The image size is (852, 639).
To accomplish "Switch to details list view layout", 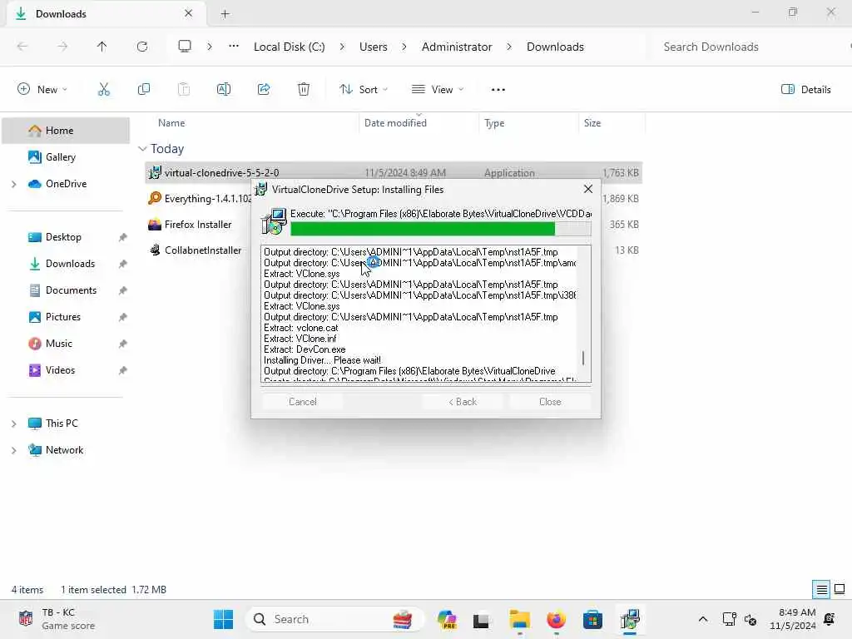I will click(821, 590).
